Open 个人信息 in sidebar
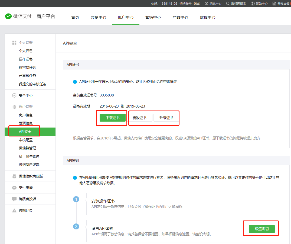Screen dimensions: 291x244 (26, 51)
